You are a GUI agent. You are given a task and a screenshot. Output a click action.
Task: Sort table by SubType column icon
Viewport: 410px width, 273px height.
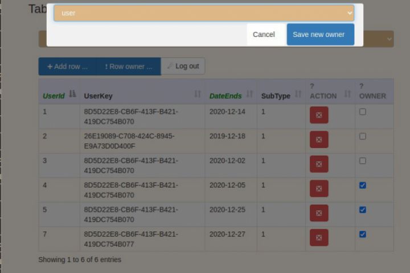(298, 94)
